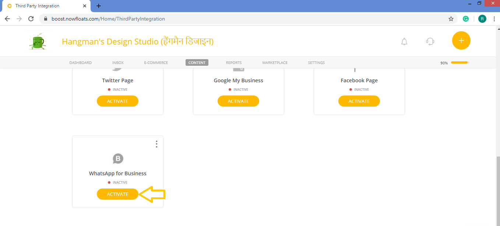Click the 90% progress bar
This screenshot has height=226, width=500.
(x=460, y=62)
